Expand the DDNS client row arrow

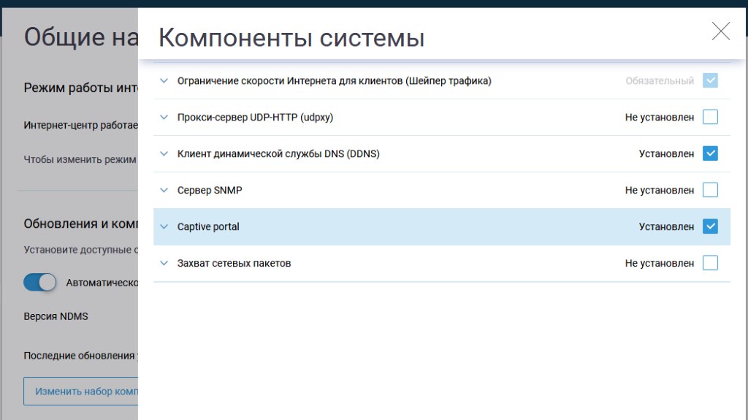164,154
